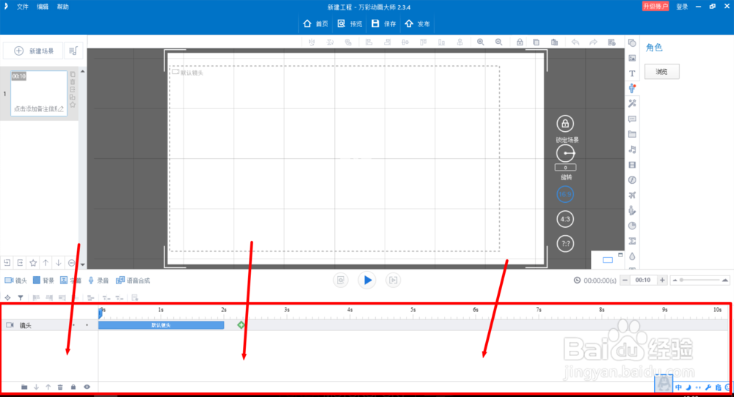Click the undo arrow icon
Image resolution: width=734 pixels, height=397 pixels.
tap(575, 42)
